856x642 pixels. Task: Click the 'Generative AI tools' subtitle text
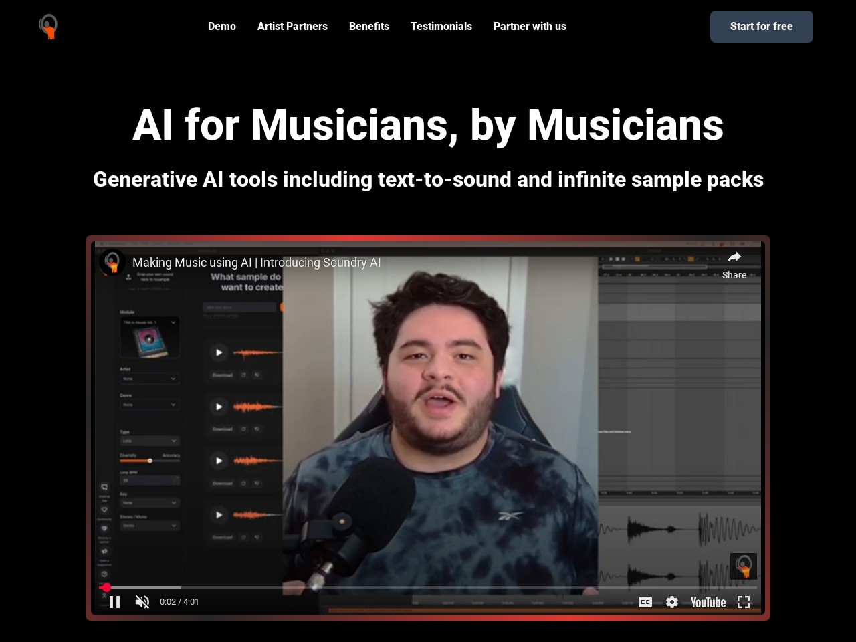[x=428, y=179]
